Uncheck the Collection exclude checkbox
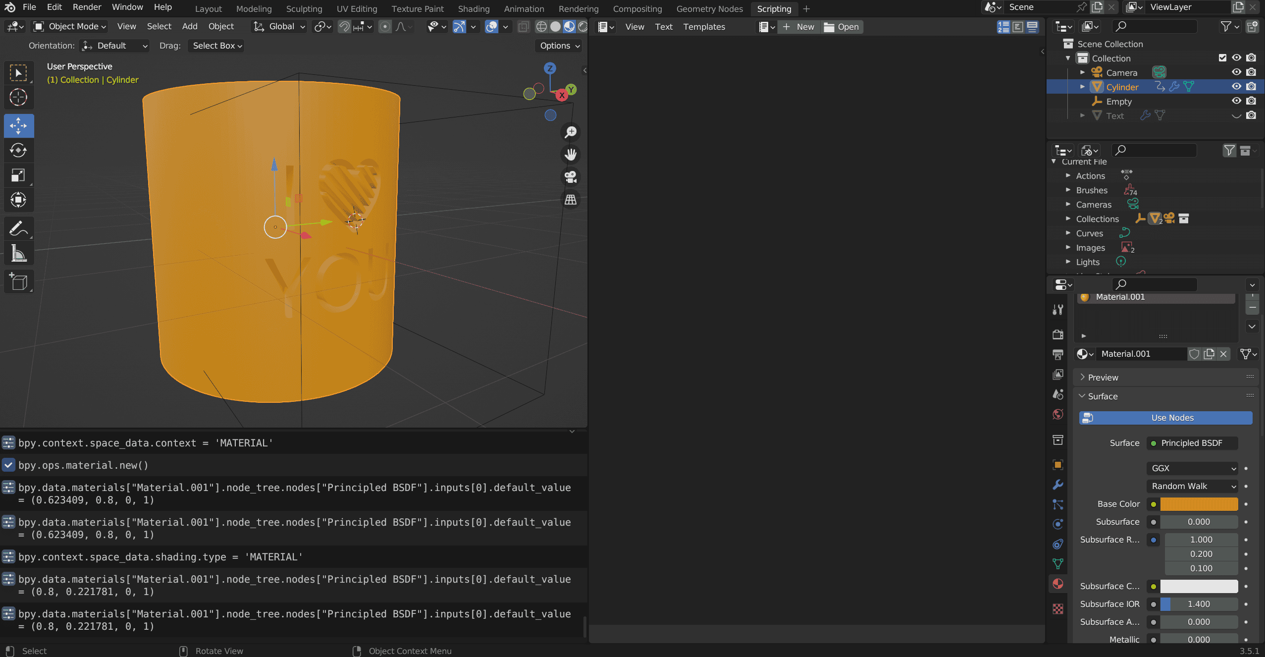This screenshot has width=1265, height=657. 1222,58
